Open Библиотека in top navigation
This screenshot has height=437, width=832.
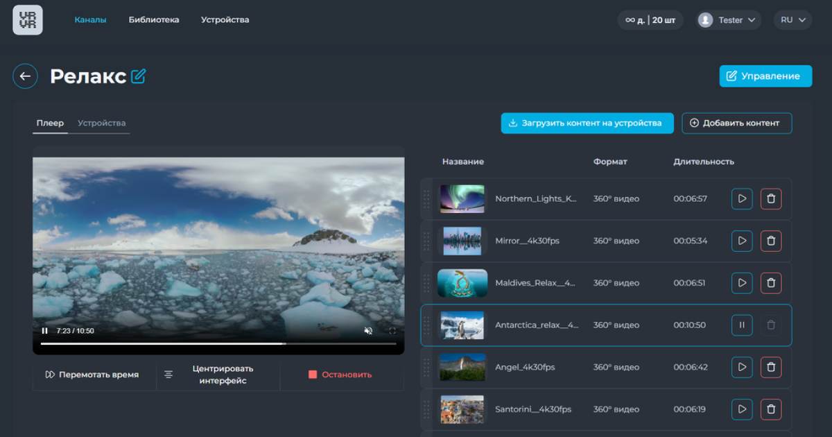click(x=154, y=20)
